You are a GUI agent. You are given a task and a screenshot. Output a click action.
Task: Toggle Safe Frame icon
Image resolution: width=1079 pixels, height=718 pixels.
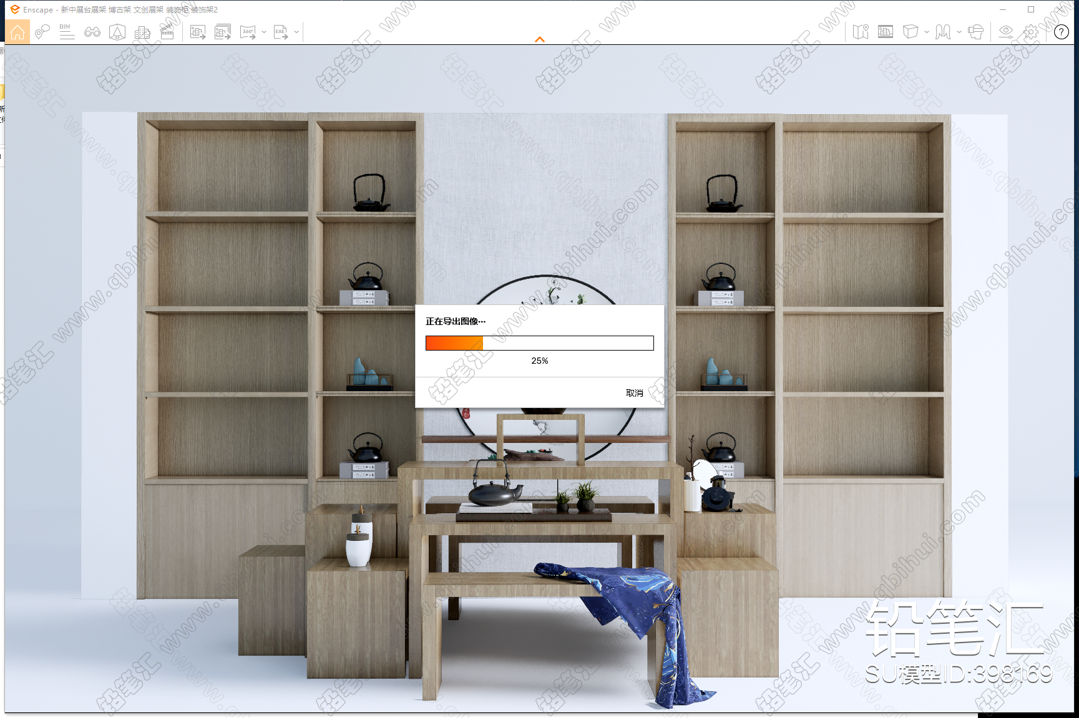(x=886, y=32)
